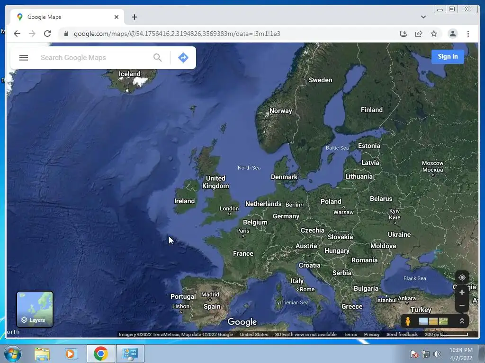Click the taskbar clock showing 10:04 PM

click(461, 354)
